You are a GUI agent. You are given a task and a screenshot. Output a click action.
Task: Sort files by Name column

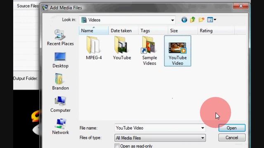pyautogui.click(x=94, y=31)
